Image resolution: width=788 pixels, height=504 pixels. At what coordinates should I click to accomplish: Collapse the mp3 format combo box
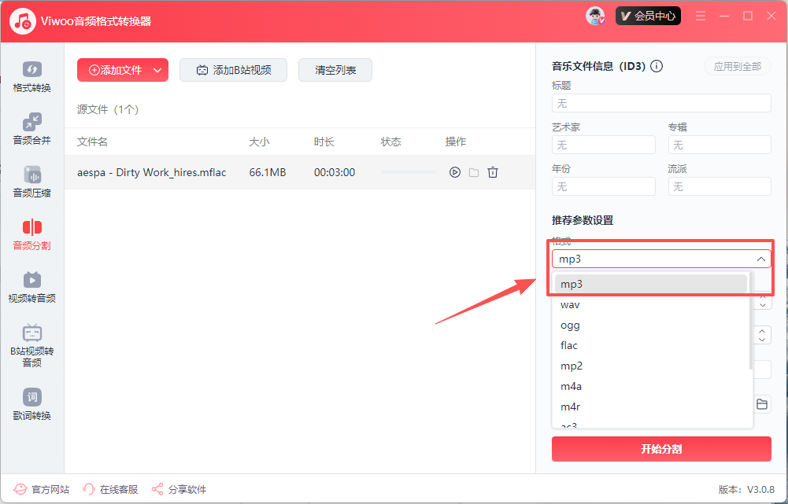[x=760, y=259]
